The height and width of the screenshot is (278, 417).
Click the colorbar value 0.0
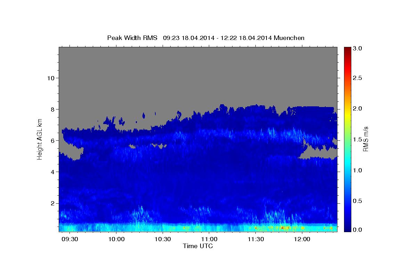pos(358,230)
